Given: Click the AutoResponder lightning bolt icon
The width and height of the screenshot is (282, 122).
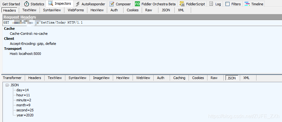Looking at the screenshot, I should pos(78,4).
